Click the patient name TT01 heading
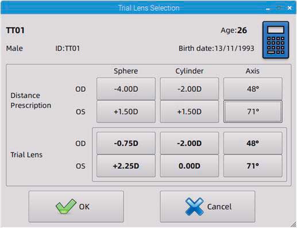Viewport: 297px width, 228px height. (x=16, y=30)
